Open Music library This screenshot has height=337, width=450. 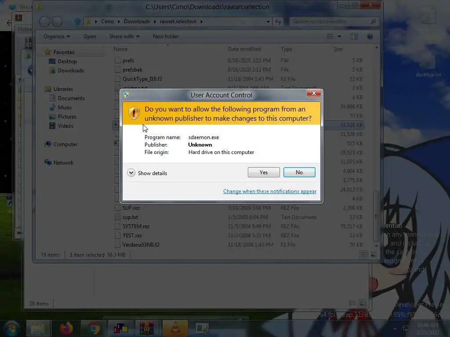[x=65, y=107]
